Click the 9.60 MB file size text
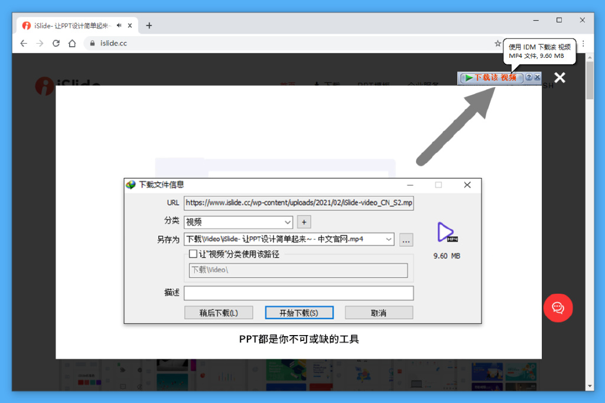605x403 pixels. (x=447, y=256)
